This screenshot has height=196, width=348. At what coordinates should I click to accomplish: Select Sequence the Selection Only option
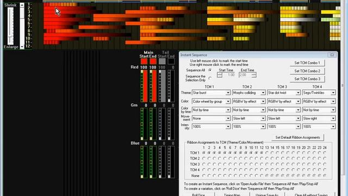[210, 78]
